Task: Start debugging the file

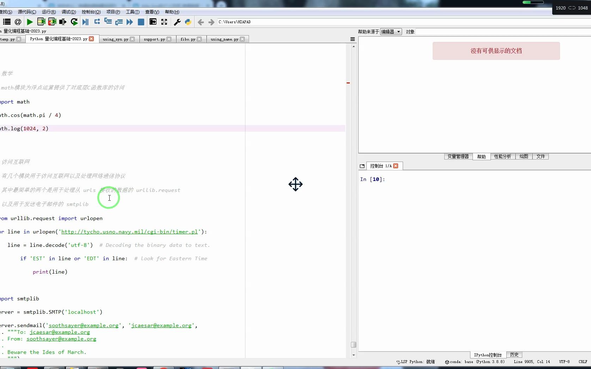Action: pyautogui.click(x=85, y=22)
